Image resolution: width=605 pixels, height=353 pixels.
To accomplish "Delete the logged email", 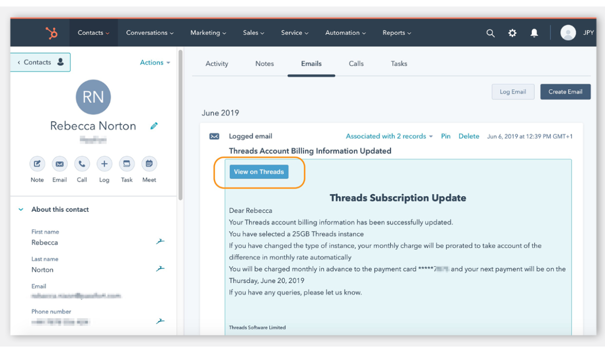I will (x=469, y=136).
